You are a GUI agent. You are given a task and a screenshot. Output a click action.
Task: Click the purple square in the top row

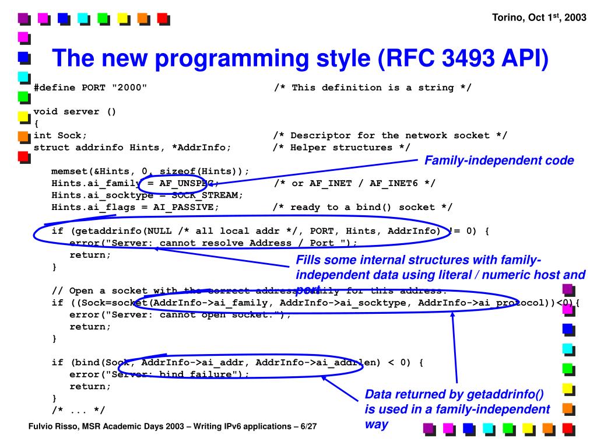(x=23, y=18)
